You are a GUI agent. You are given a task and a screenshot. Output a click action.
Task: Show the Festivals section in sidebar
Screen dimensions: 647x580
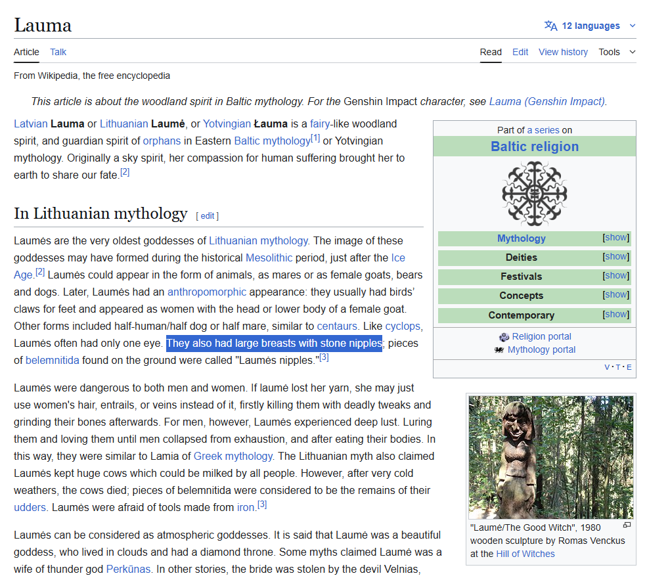615,276
